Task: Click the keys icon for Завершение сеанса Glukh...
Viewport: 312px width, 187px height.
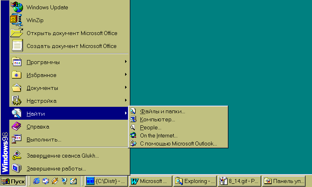Action: tap(17, 156)
